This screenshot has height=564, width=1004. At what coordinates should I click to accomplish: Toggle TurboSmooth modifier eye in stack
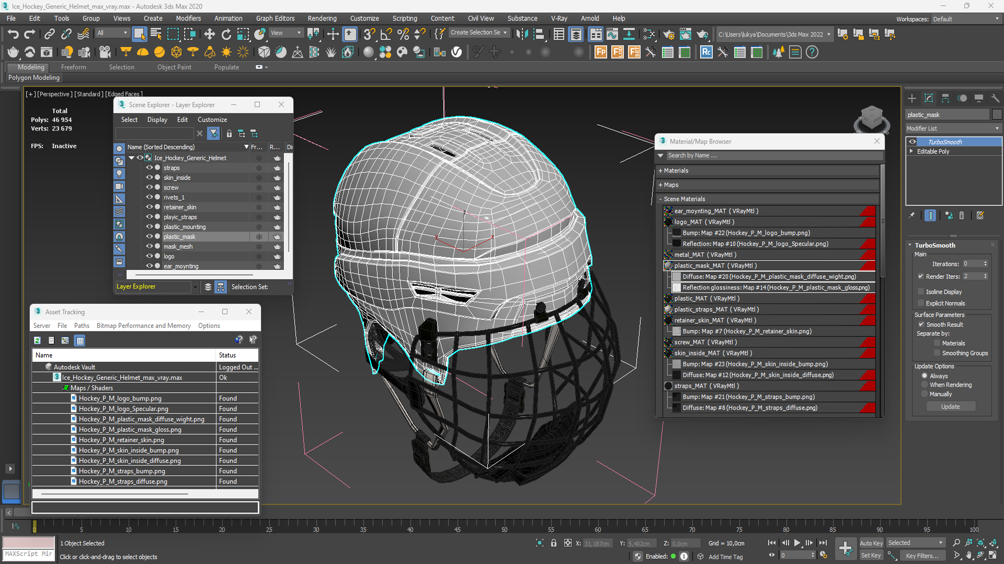click(912, 142)
